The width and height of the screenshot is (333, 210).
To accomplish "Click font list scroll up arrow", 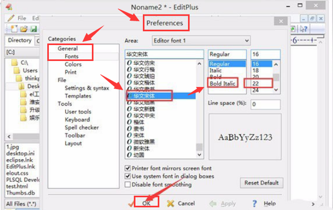I will pos(199,64).
